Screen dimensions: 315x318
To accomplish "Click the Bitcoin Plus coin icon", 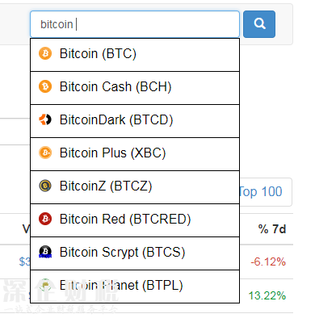I will (x=45, y=153).
